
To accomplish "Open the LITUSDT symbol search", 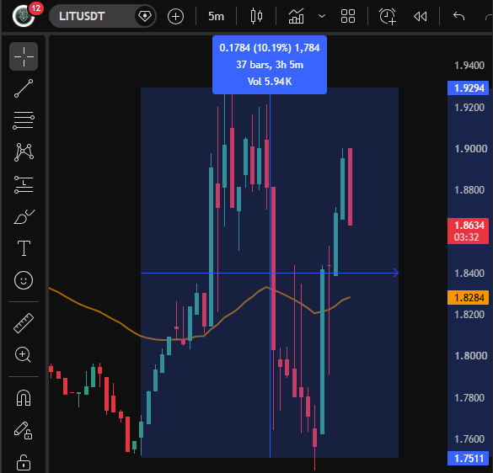I will point(82,16).
